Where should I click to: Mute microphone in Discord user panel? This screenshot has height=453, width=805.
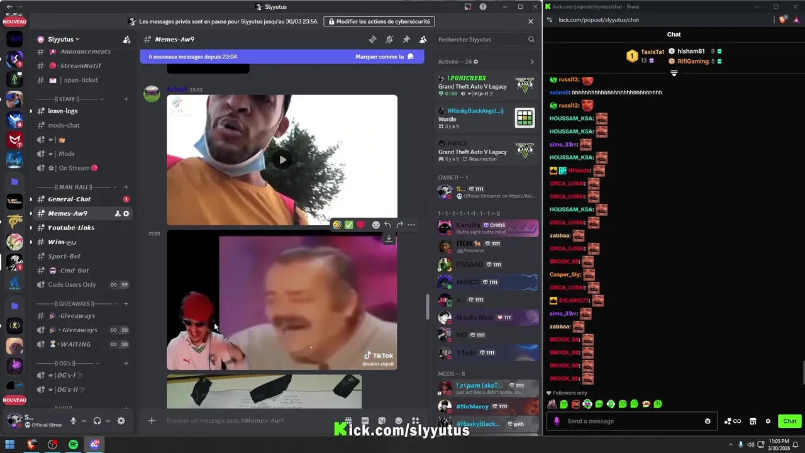click(74, 421)
